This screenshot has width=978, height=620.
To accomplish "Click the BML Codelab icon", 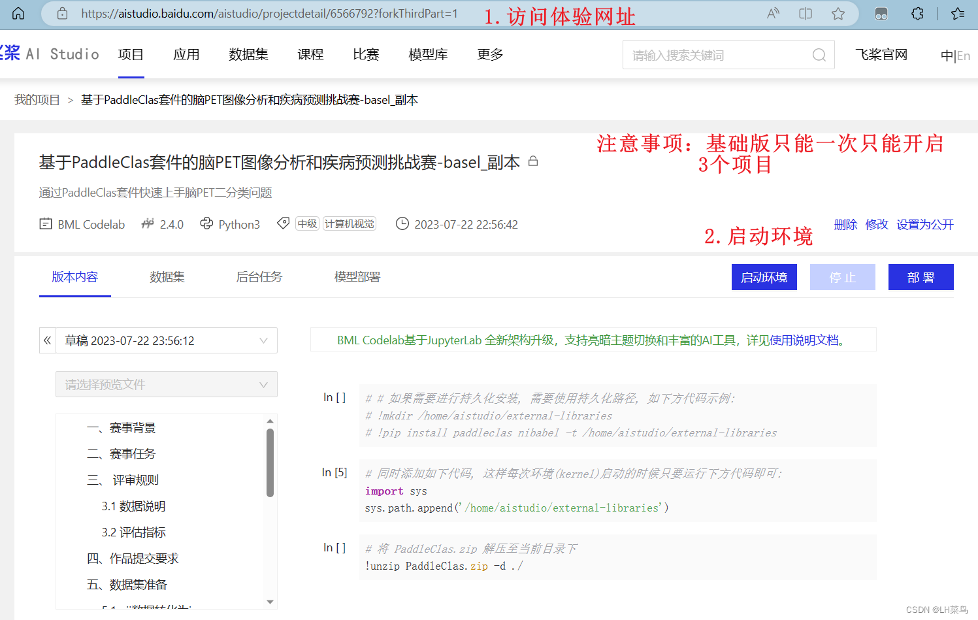I will tap(46, 224).
